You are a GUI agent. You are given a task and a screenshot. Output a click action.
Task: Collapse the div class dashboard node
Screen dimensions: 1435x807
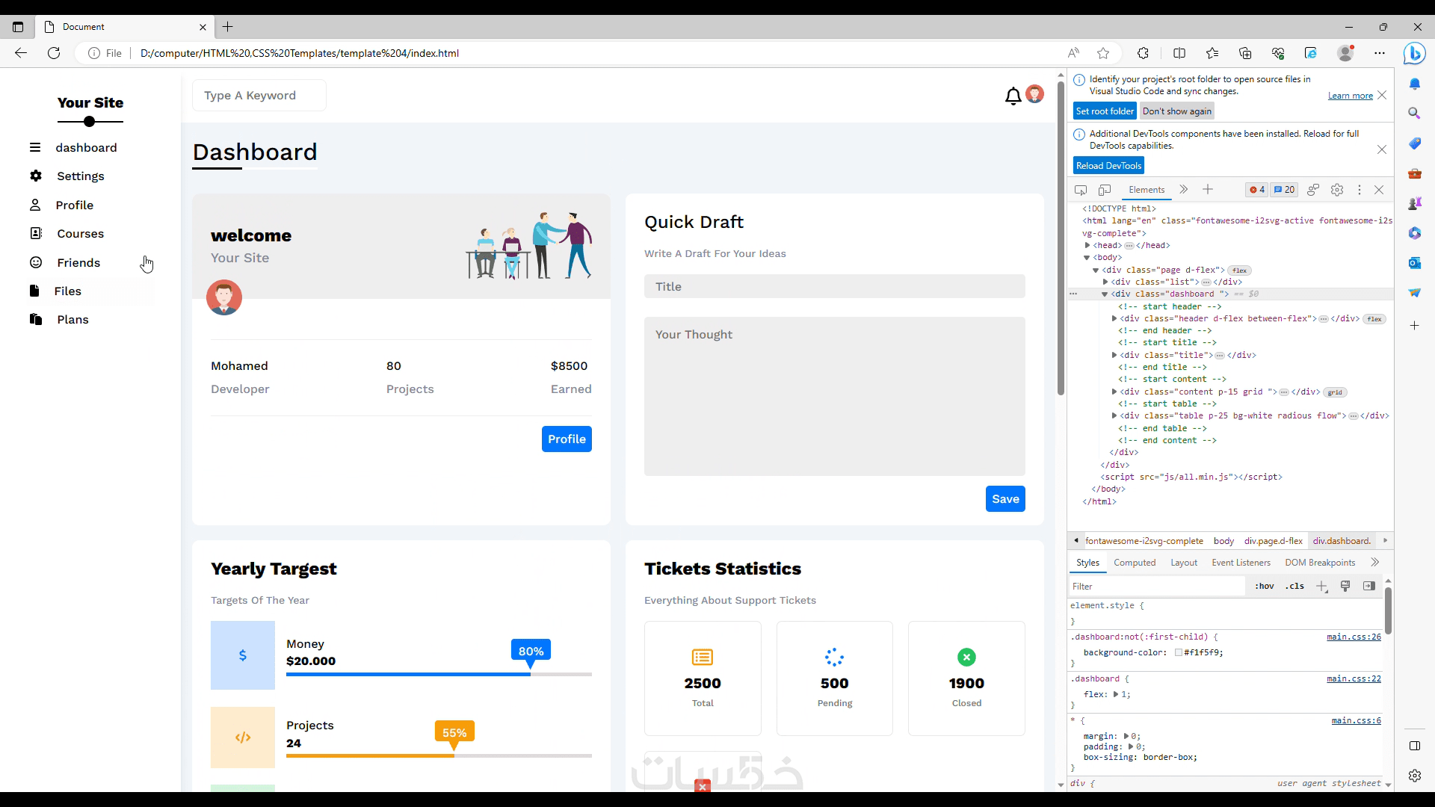[x=1105, y=294]
